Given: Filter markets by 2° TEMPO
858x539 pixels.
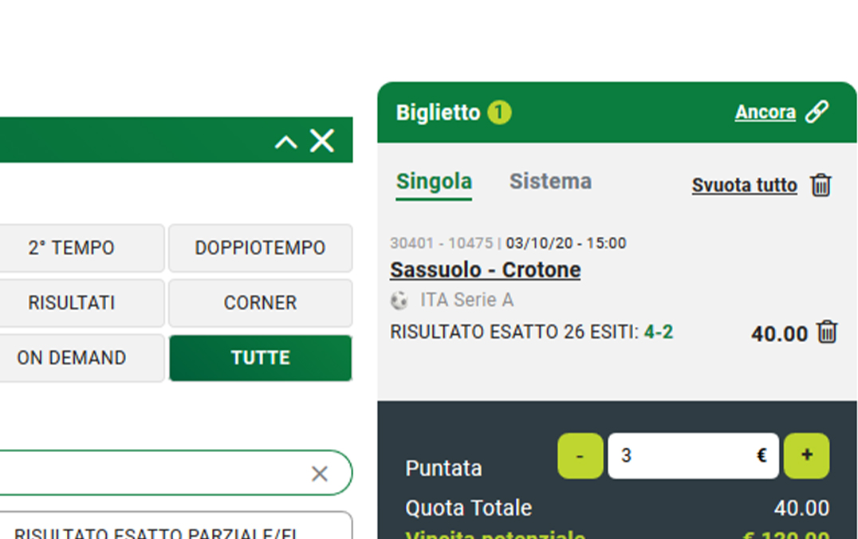Looking at the screenshot, I should click(72, 248).
